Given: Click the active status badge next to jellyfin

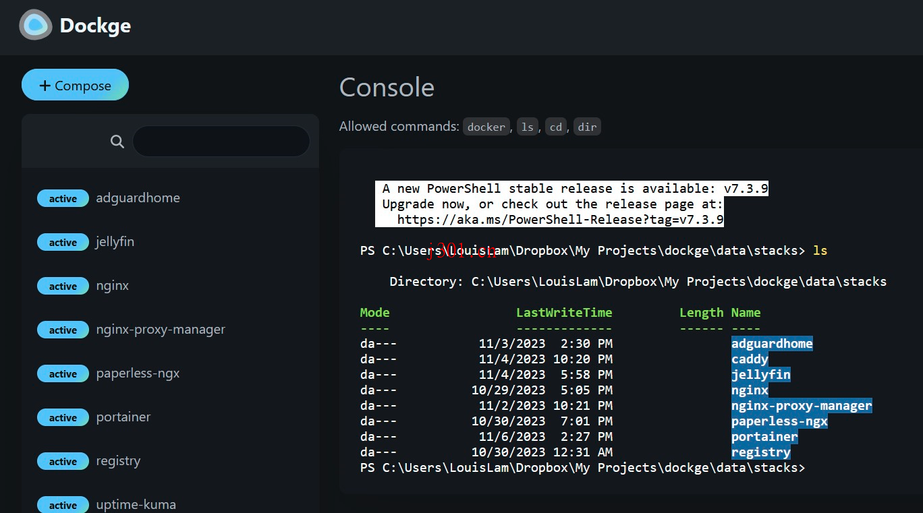Looking at the screenshot, I should tap(63, 242).
